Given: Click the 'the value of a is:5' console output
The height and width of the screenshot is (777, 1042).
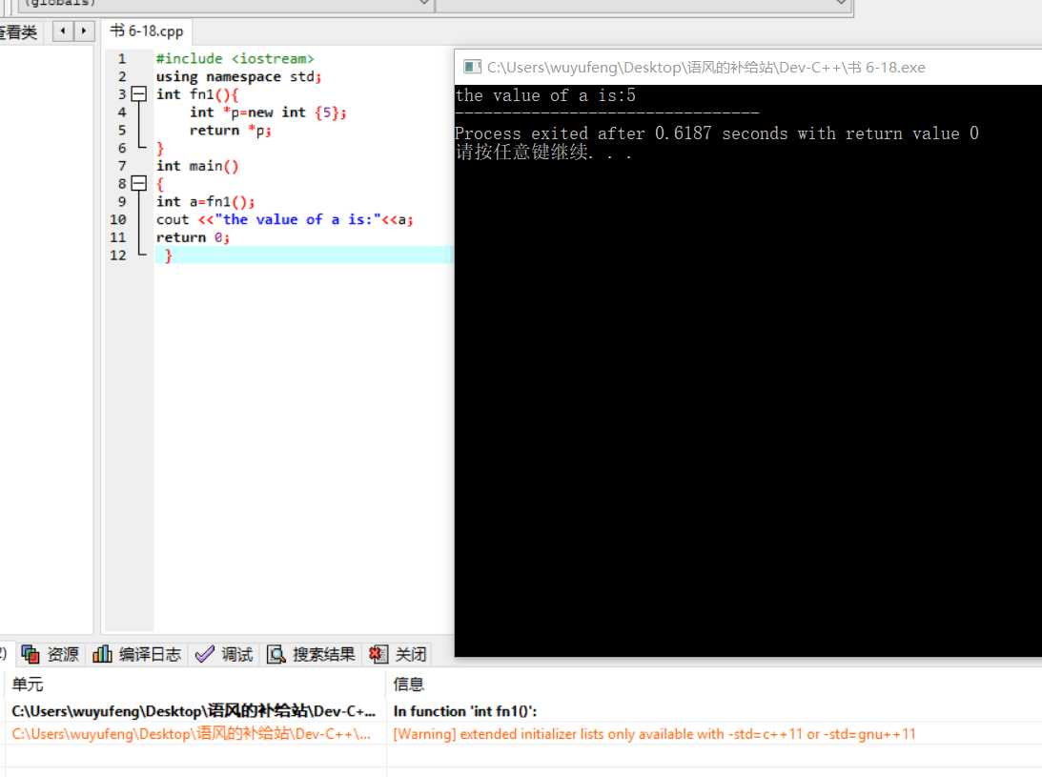Looking at the screenshot, I should click(x=545, y=95).
